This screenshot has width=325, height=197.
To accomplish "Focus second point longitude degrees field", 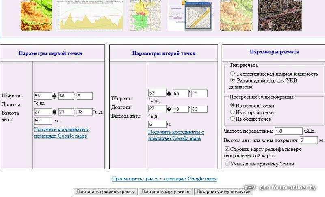I will (157, 108).
